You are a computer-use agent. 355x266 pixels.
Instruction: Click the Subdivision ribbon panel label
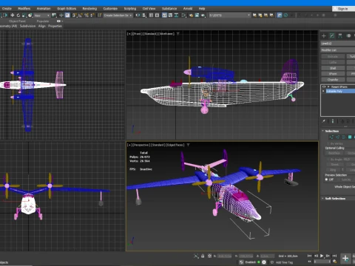pyautogui.click(x=27, y=26)
